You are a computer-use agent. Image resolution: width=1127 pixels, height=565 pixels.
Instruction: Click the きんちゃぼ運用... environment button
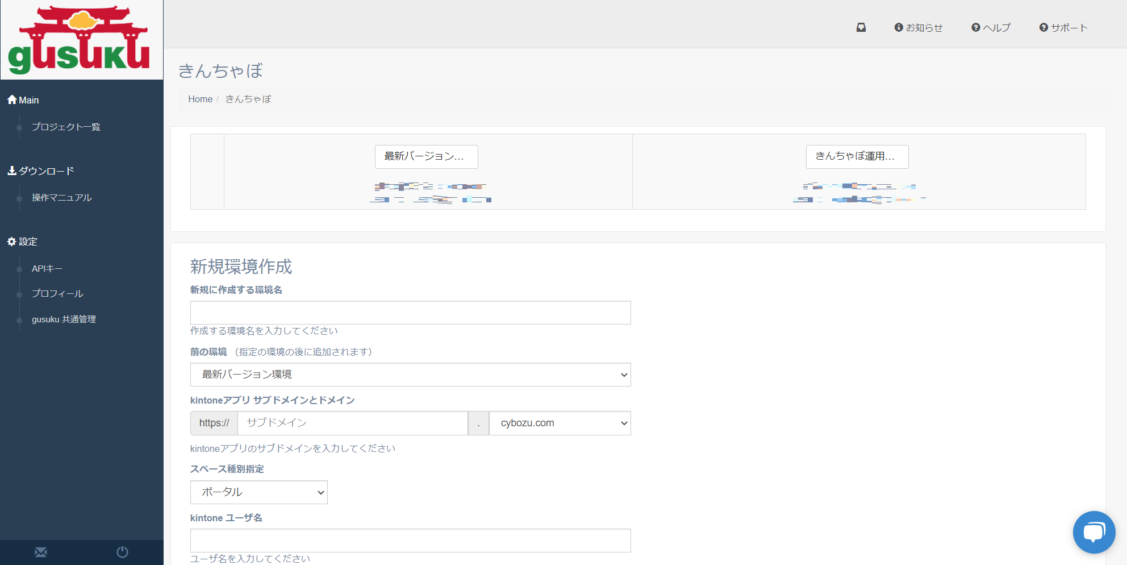coord(857,156)
